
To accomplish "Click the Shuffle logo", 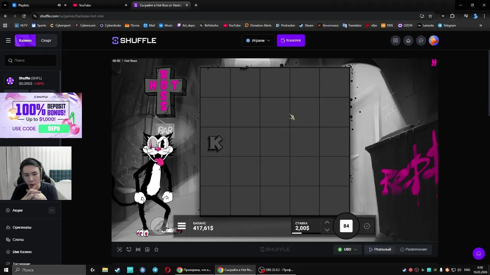I will pos(134,40).
